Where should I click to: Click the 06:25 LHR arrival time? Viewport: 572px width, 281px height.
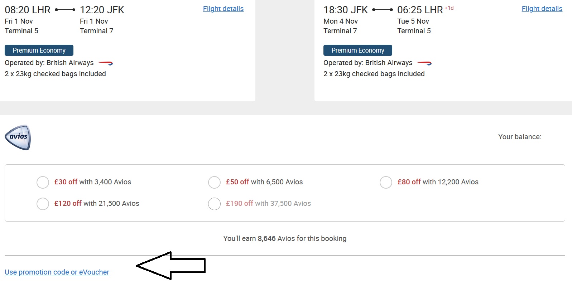point(420,10)
